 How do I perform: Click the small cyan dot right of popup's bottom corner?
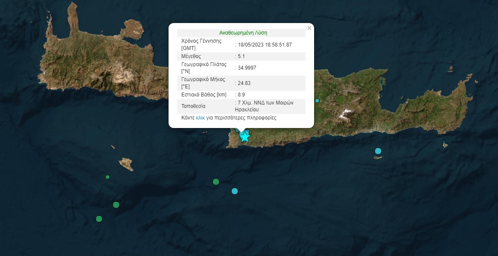pyautogui.click(x=317, y=101)
